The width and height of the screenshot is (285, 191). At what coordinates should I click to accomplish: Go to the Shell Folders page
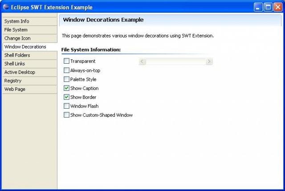click(x=30, y=55)
